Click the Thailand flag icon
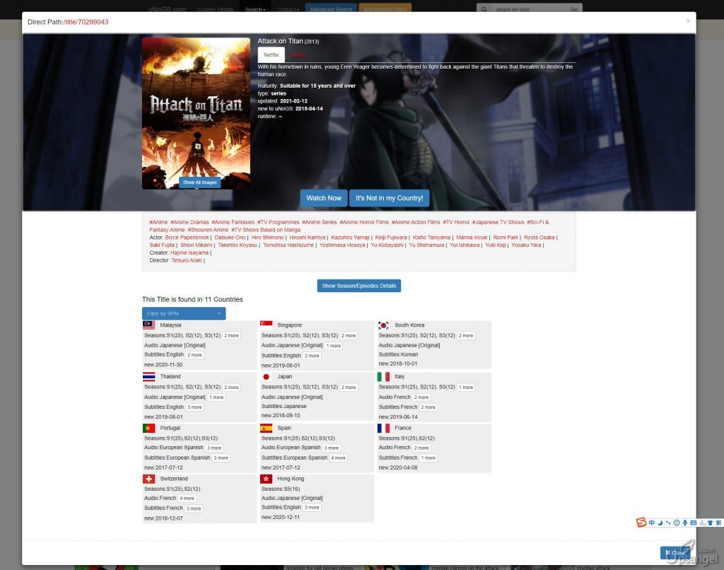Image resolution: width=724 pixels, height=570 pixels. click(x=148, y=376)
